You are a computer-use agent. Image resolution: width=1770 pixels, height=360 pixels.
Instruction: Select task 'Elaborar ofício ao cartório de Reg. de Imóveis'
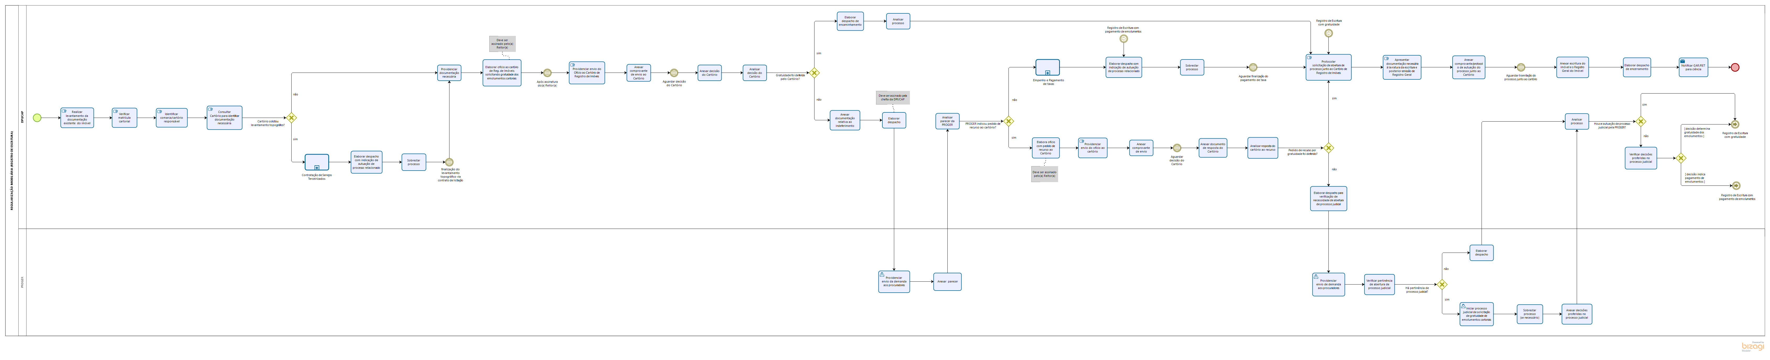coord(502,73)
